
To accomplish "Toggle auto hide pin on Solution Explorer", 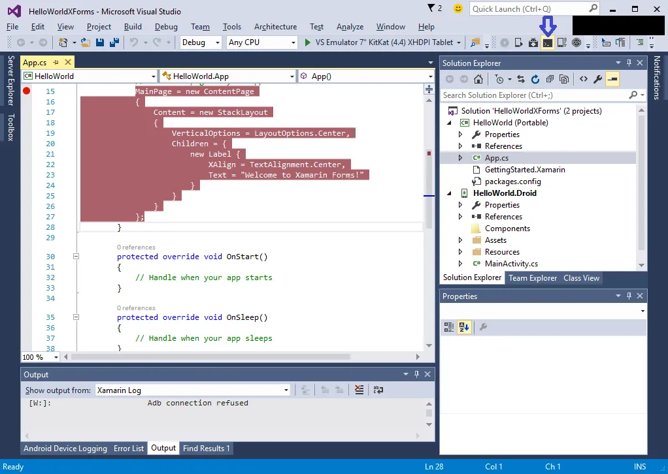I will coord(629,63).
